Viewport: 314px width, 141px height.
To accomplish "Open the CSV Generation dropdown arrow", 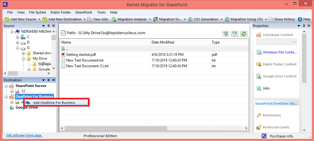I will 221,19.
